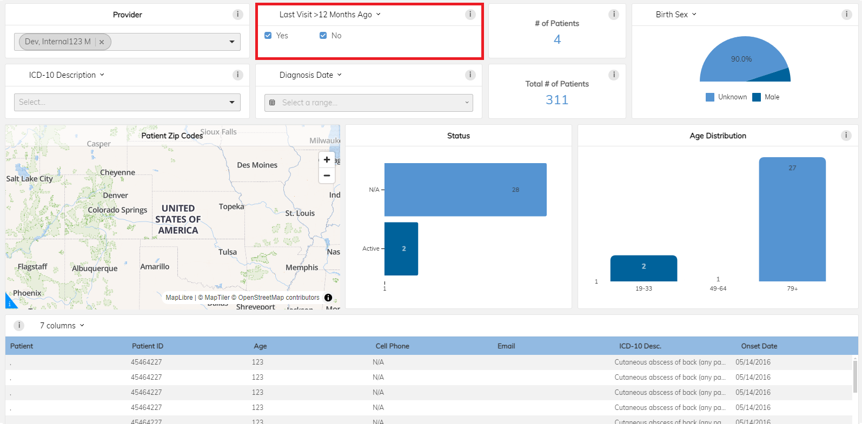Open info icon on Last Visit panel
This screenshot has height=424, width=862.
pos(470,15)
